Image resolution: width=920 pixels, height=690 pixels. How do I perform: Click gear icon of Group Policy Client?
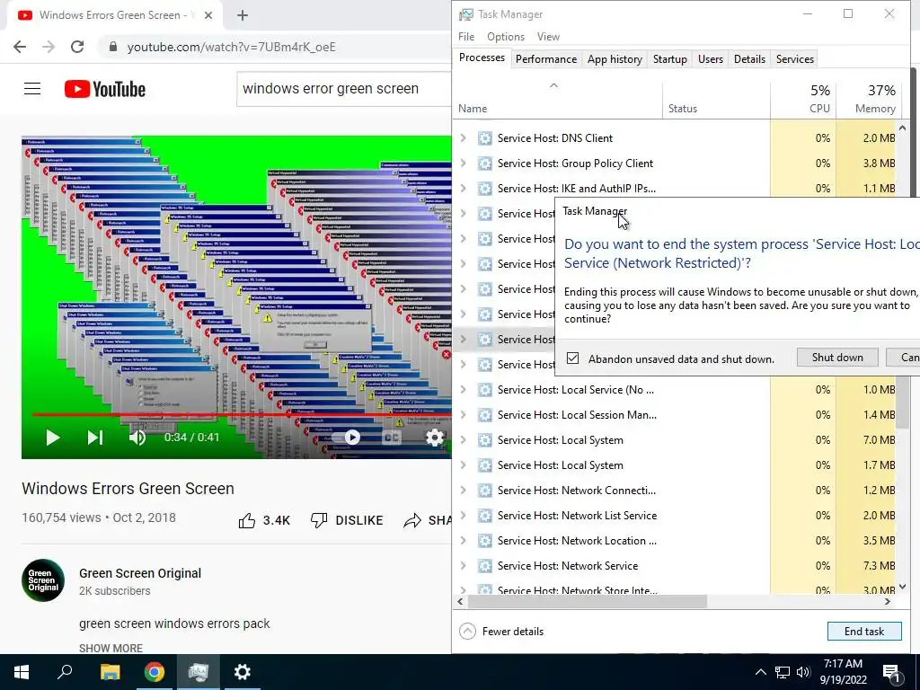484,164
